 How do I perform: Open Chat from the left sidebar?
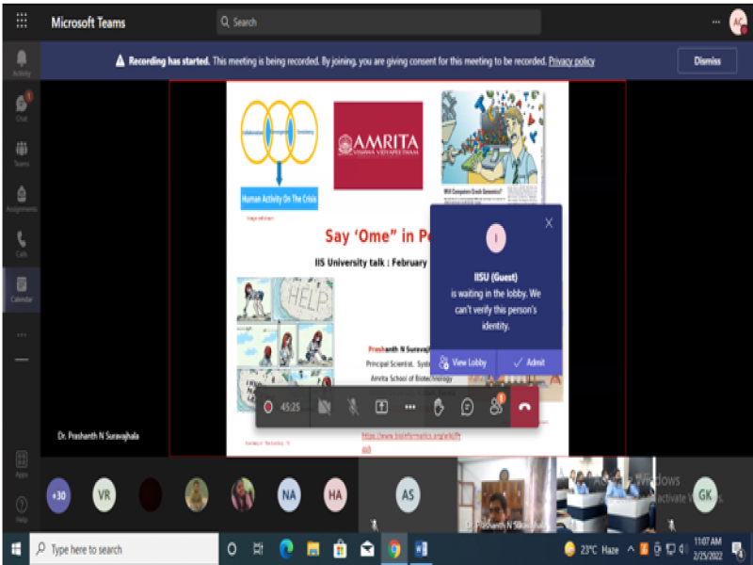pos(21,107)
